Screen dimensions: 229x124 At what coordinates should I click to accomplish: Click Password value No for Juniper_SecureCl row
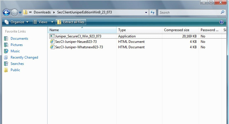pos(203,36)
